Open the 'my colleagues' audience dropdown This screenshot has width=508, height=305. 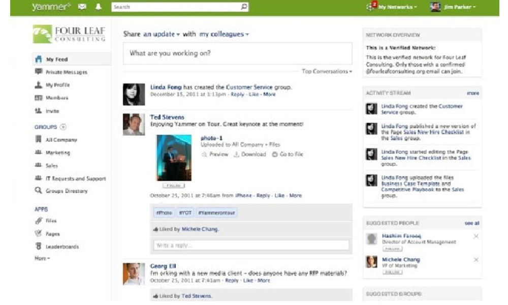224,34
